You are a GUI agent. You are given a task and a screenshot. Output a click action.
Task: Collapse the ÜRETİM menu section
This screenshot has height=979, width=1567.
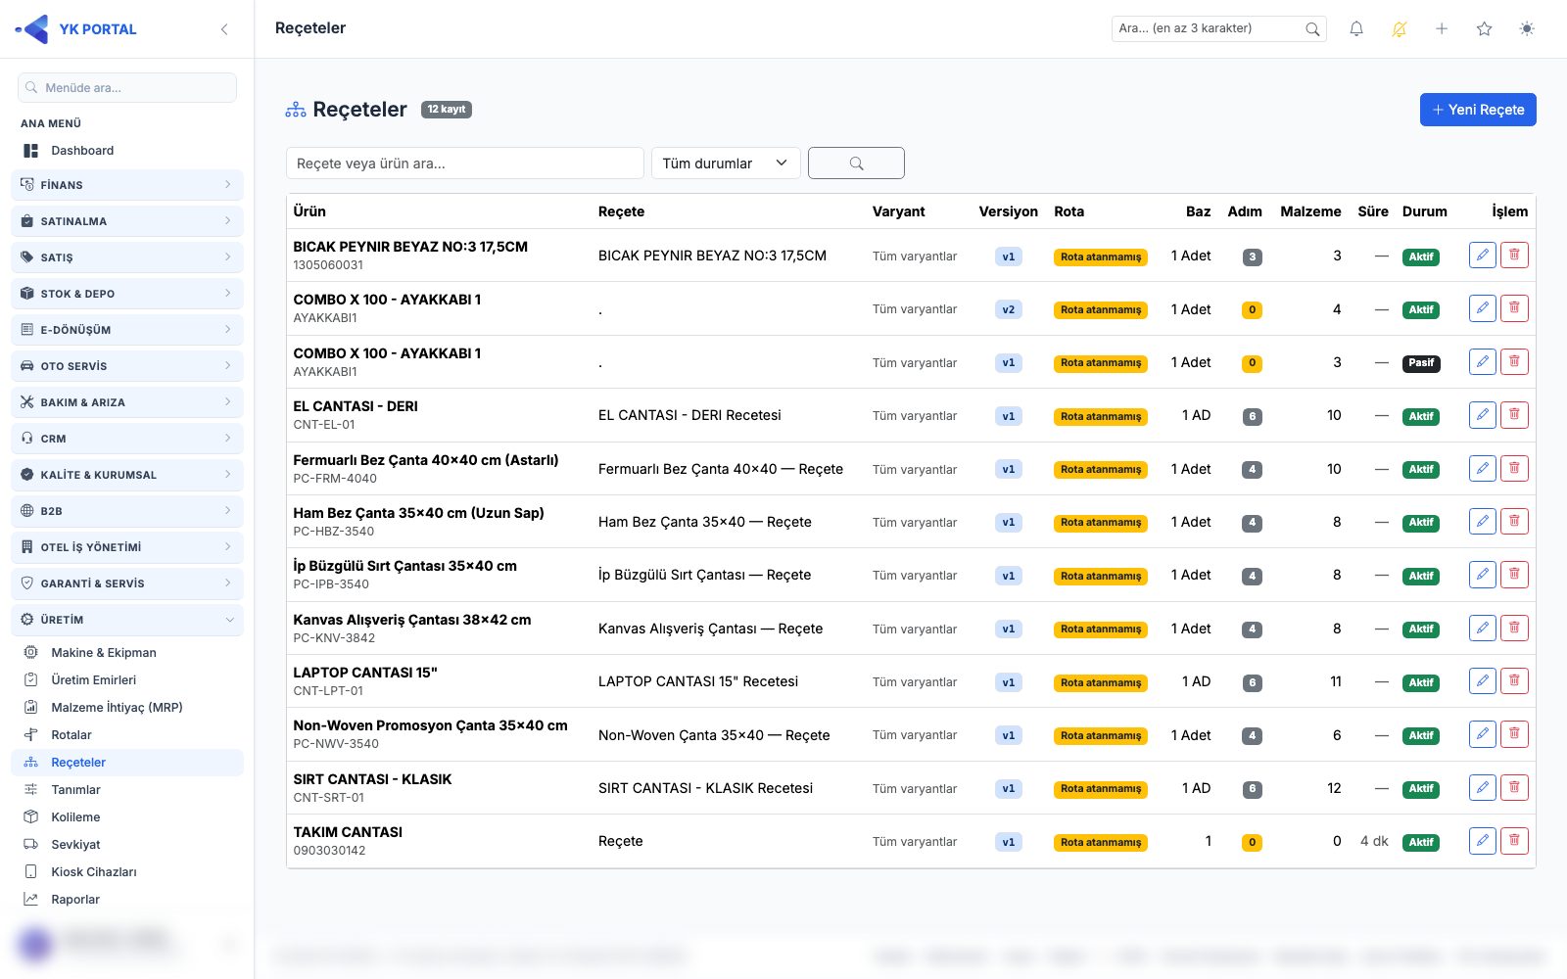pyautogui.click(x=127, y=620)
